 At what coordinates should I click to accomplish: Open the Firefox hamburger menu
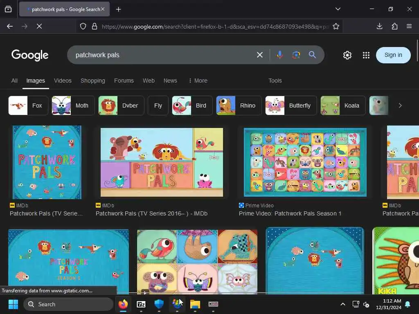pos(409,26)
